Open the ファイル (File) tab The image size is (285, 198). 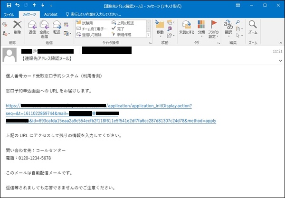tap(9, 14)
